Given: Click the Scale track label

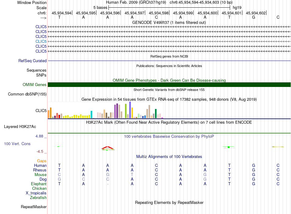Looking at the screenshot, I should (41, 8).
